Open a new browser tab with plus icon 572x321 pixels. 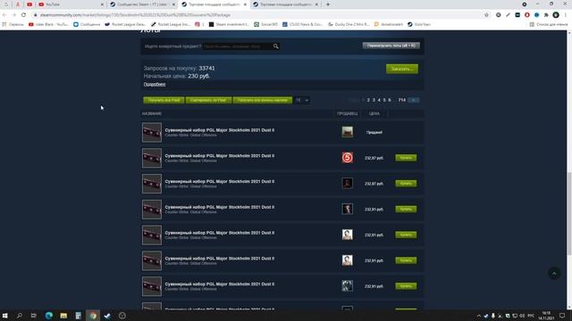pyautogui.click(x=328, y=4)
